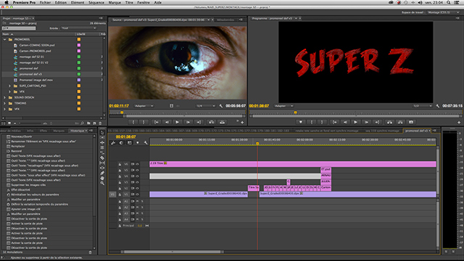
Task: Open the Titre menu
Action: point(129,2)
